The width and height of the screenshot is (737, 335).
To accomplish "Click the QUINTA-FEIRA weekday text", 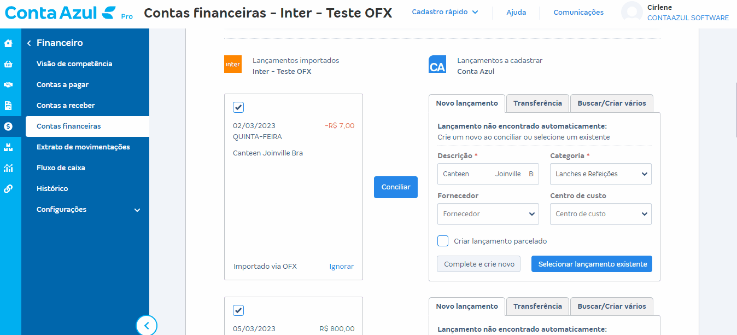I will pyautogui.click(x=258, y=137).
